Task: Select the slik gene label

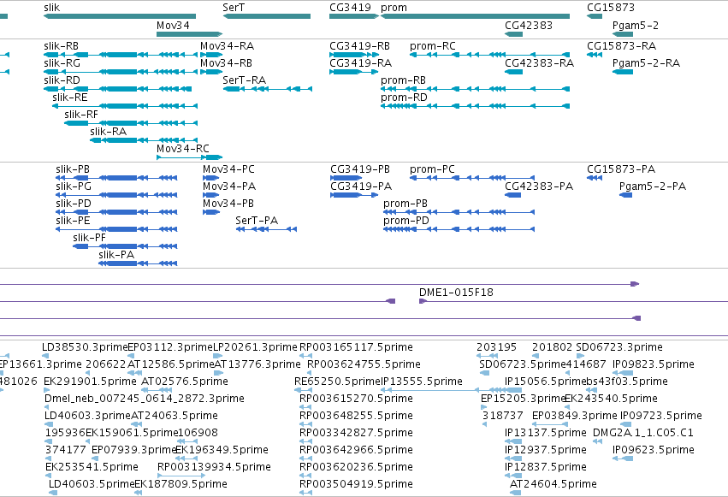Action: point(51,8)
